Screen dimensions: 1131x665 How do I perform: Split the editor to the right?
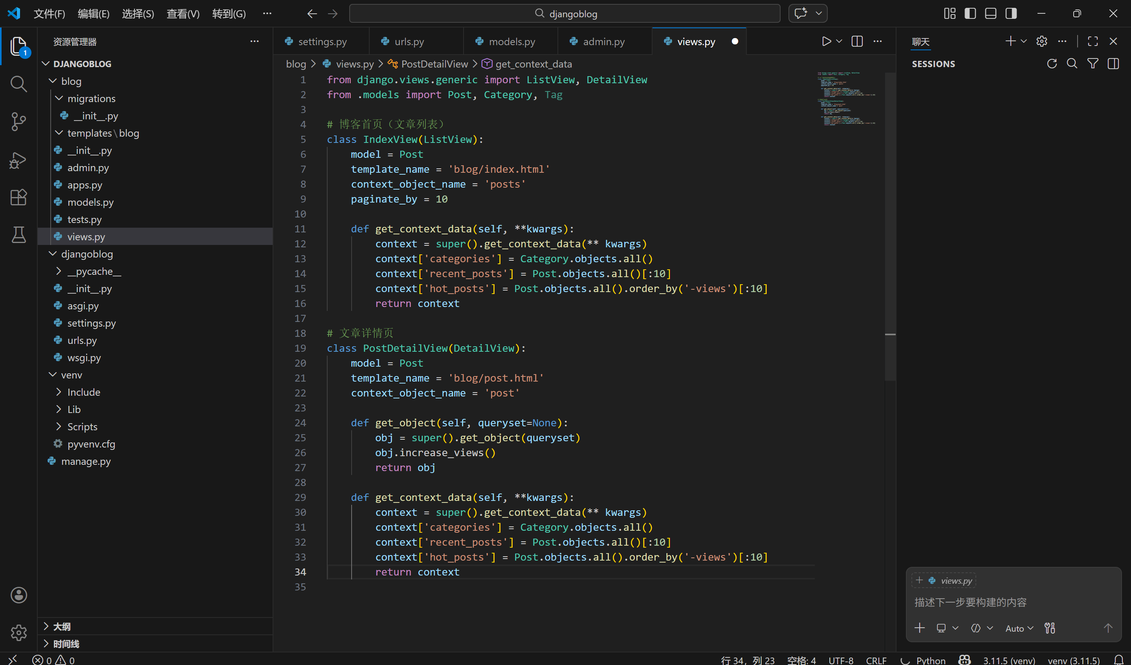pos(857,41)
